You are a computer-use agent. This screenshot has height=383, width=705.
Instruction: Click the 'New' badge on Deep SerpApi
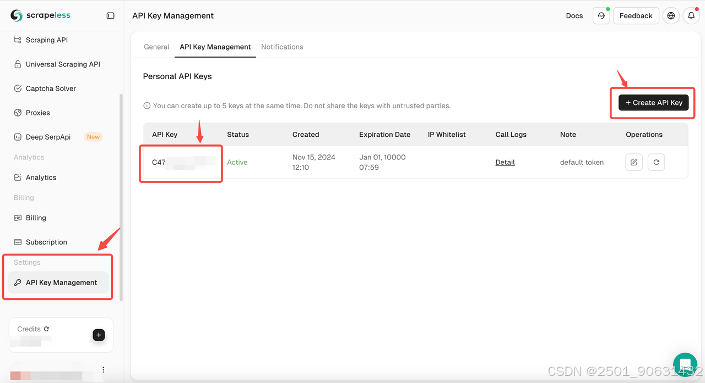[x=94, y=137]
